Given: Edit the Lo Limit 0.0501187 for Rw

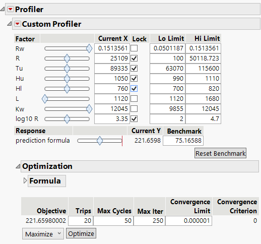Looking at the screenshot, I should point(168,48).
